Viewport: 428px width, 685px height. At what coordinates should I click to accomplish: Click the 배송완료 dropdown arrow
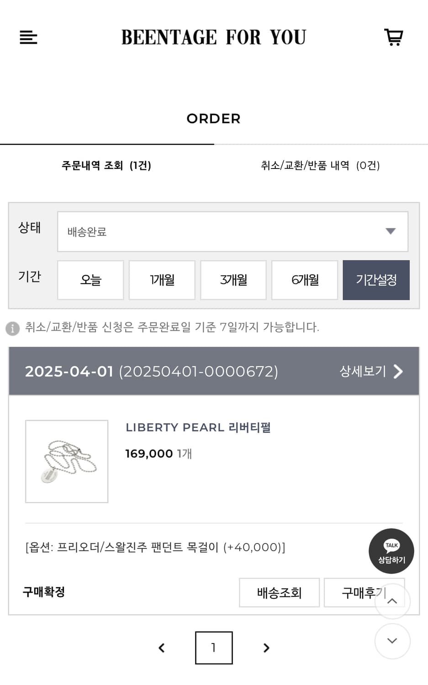[x=391, y=232]
